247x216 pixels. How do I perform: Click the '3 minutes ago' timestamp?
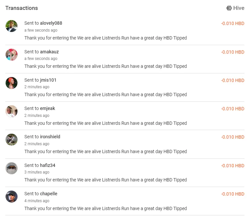37,172
